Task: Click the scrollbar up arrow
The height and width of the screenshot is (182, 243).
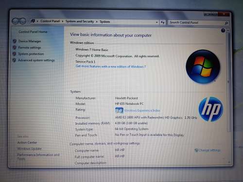Action: [228, 31]
